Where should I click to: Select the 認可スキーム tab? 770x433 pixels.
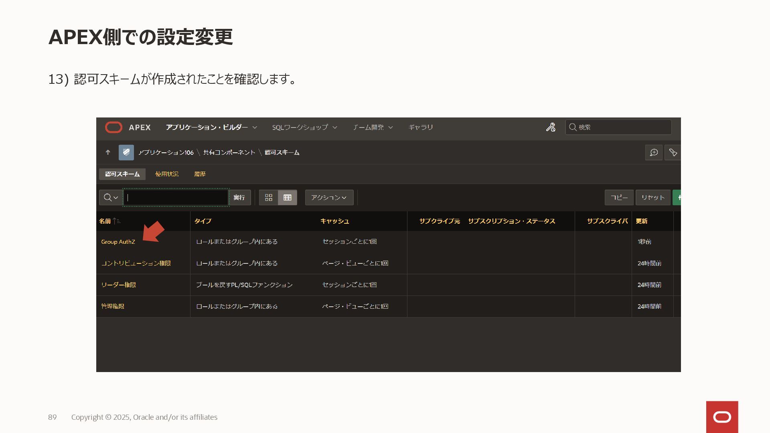point(122,174)
